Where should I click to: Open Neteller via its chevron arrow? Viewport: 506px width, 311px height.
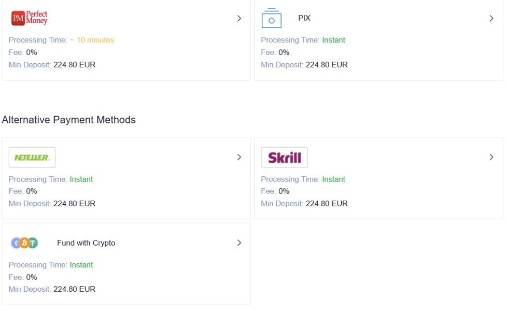click(239, 157)
